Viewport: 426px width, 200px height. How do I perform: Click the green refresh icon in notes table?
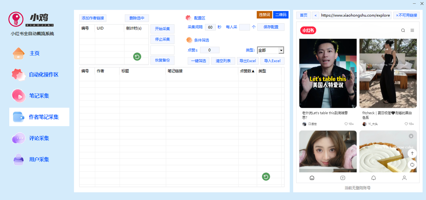tap(266, 177)
